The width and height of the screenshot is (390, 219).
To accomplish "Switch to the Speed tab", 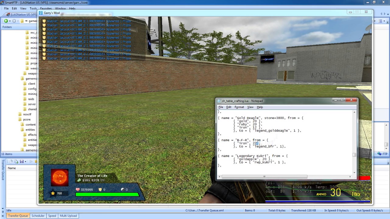I will (52, 216).
